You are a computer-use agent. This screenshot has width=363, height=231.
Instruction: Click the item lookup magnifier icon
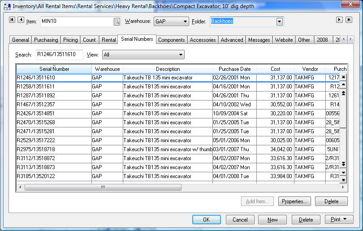click(x=117, y=22)
